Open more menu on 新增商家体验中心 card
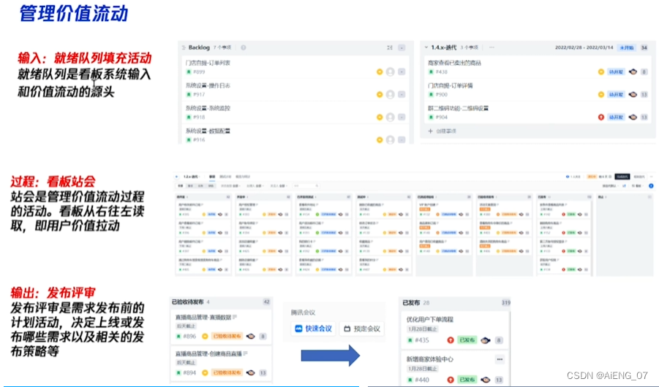 point(500,359)
